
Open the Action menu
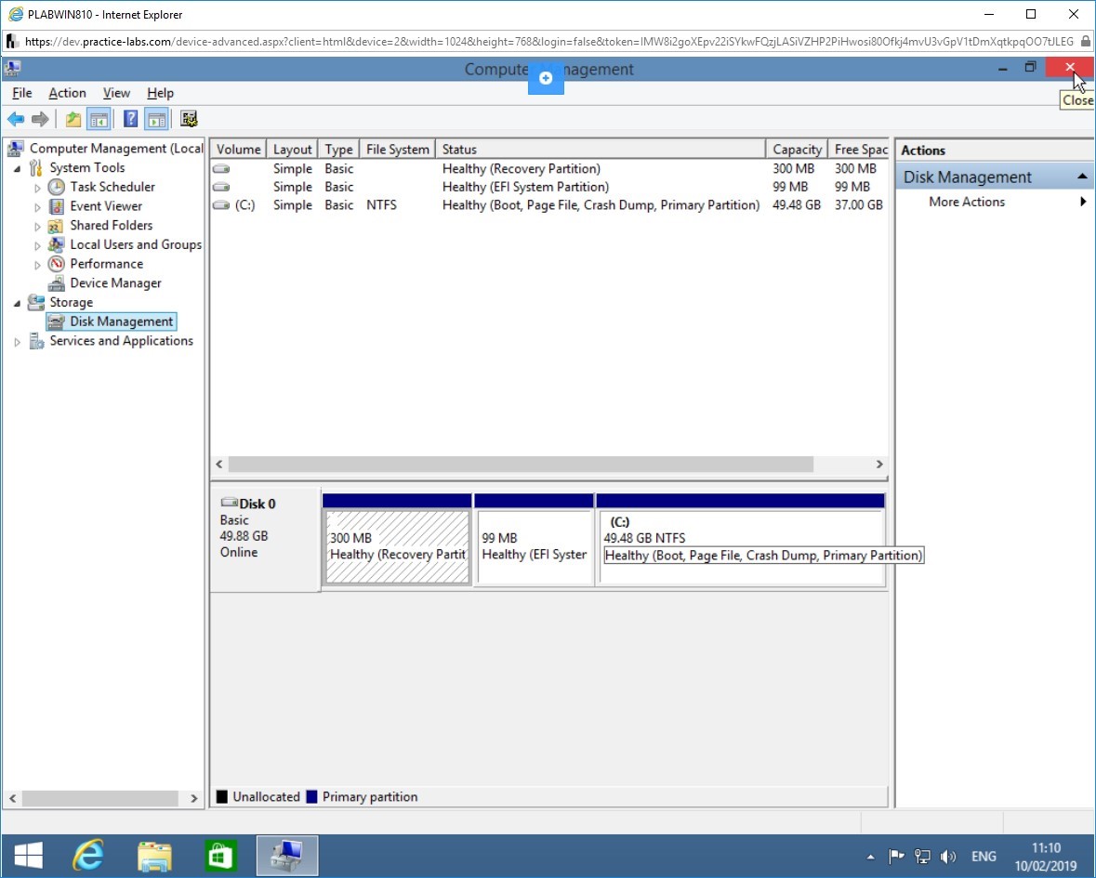pyautogui.click(x=67, y=93)
